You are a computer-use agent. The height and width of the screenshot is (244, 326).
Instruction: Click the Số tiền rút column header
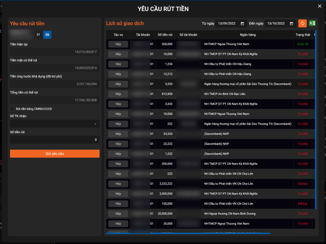pos(165,35)
